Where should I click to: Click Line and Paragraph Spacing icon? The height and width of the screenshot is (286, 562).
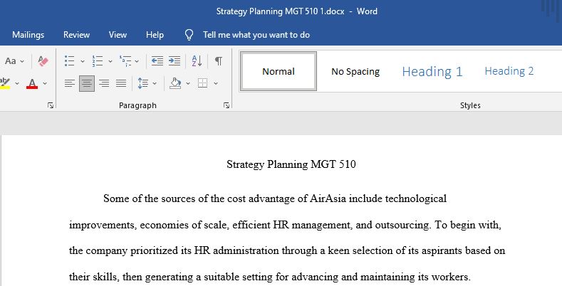click(143, 83)
